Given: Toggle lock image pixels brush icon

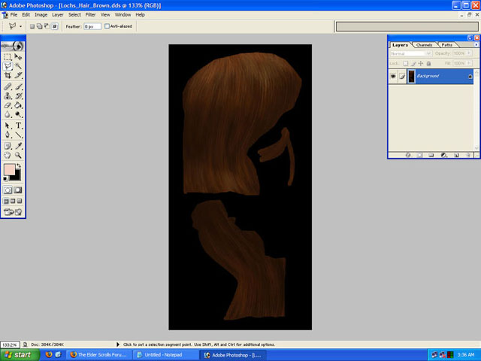Looking at the screenshot, I should [x=413, y=63].
